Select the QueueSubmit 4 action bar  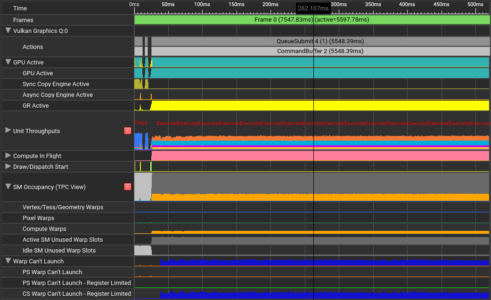tap(320, 41)
